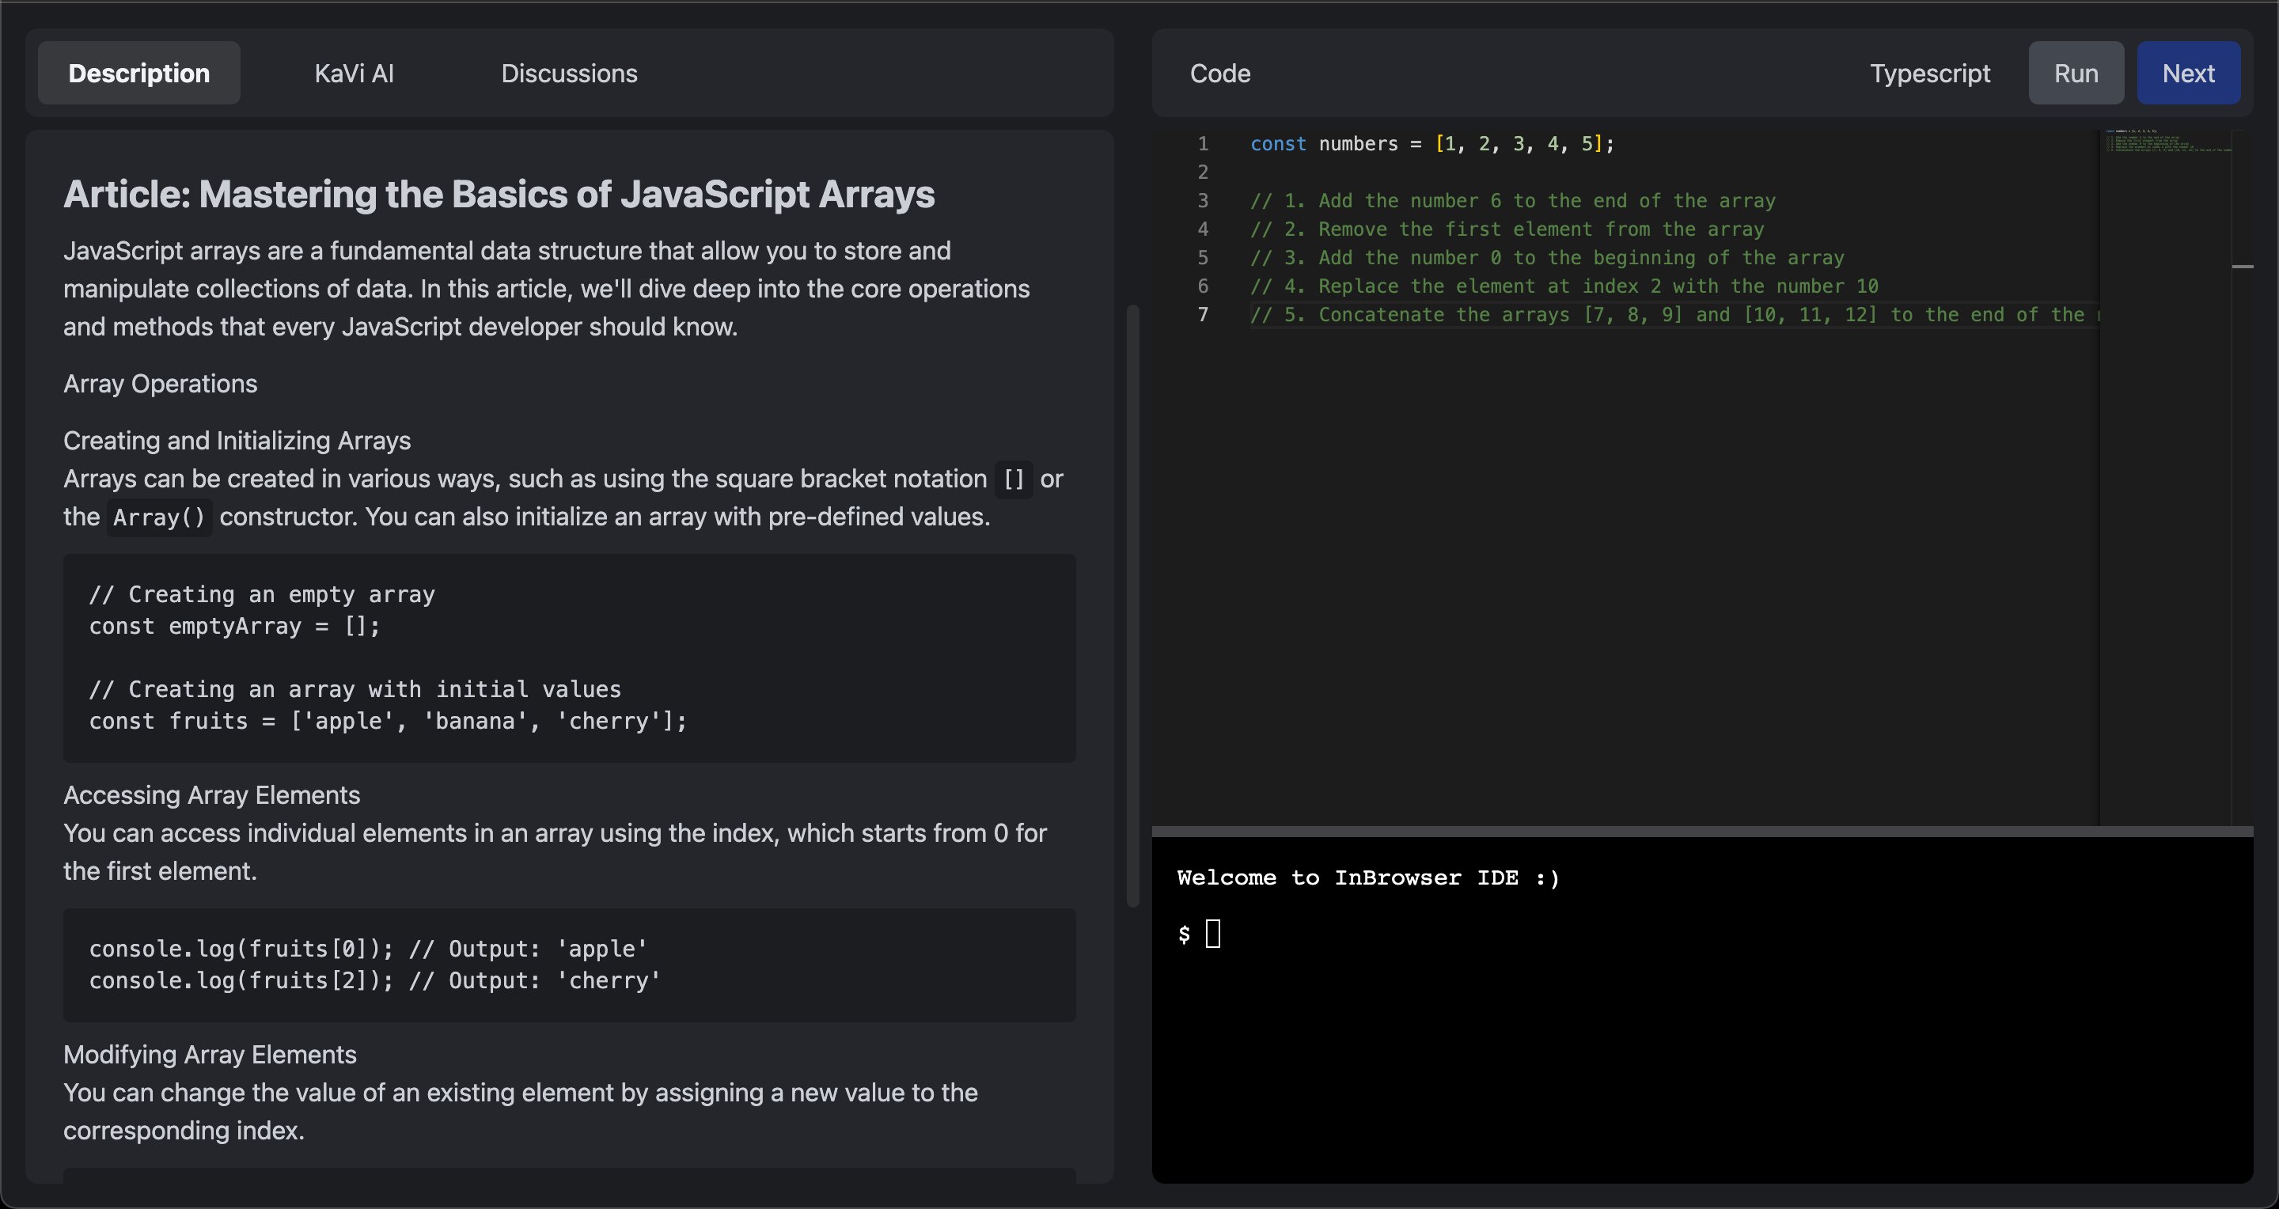The image size is (2279, 1209).
Task: Select the Description tab
Action: [x=139, y=74]
